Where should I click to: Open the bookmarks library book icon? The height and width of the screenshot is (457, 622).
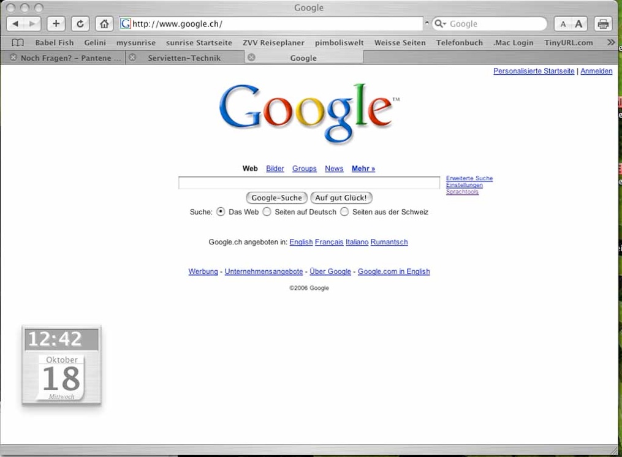(x=18, y=42)
